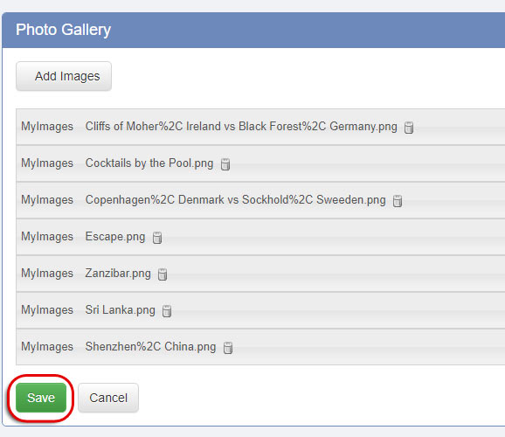Select the Cliffs of Moher file name
Screen dimensions: 505x437
pyautogui.click(x=241, y=127)
